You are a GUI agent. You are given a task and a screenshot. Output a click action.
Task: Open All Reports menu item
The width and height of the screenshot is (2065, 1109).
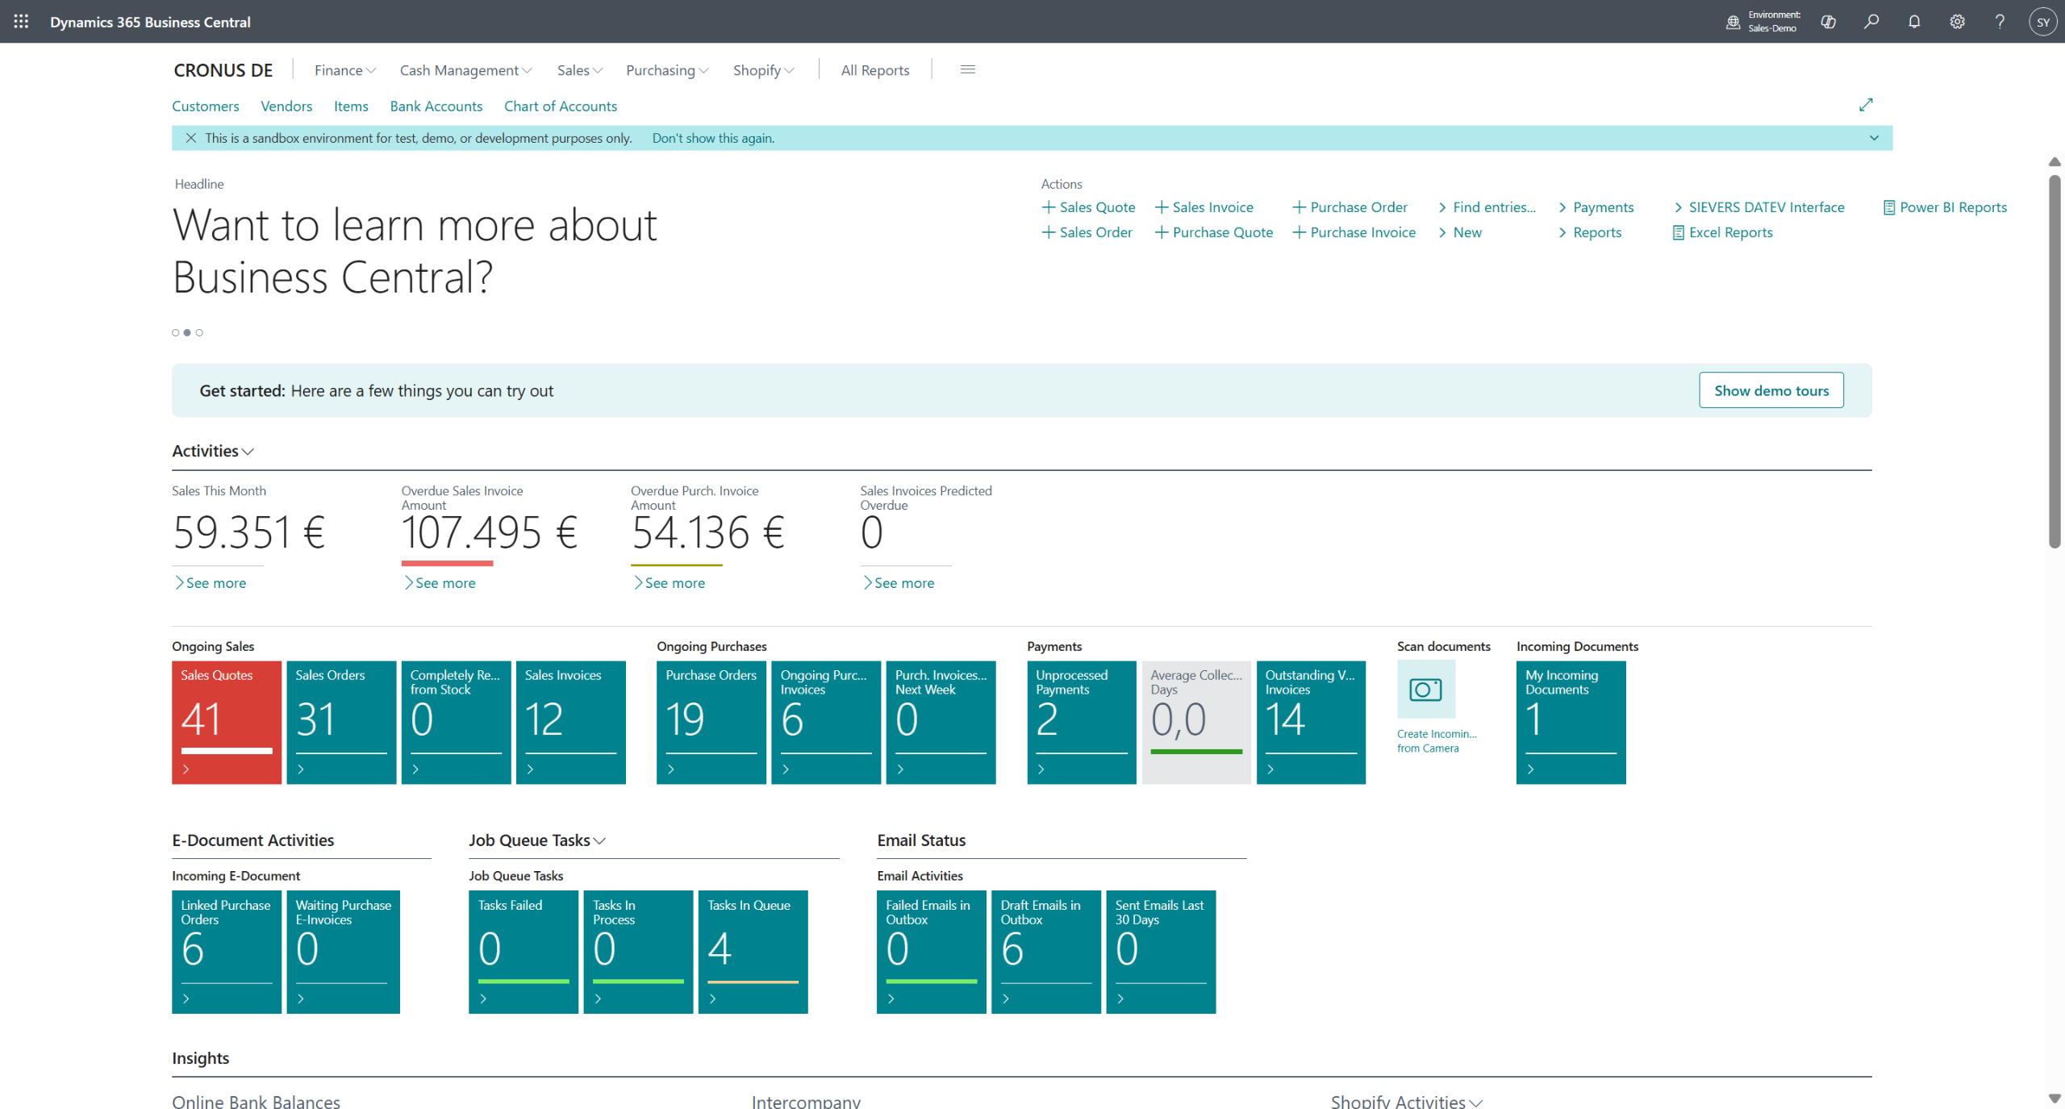(874, 70)
